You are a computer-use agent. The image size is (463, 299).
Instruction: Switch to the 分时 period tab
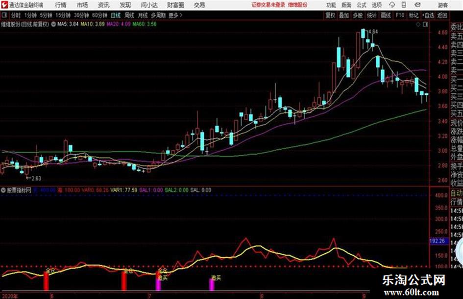(x=16, y=15)
